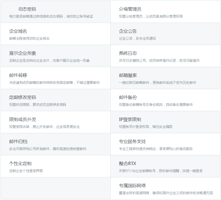Select the 邮件备份 feature title
This screenshot has height=200, width=221.
(x=128, y=97)
